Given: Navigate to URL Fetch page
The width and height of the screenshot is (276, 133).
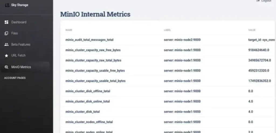Looking at the screenshot, I should point(18,56).
